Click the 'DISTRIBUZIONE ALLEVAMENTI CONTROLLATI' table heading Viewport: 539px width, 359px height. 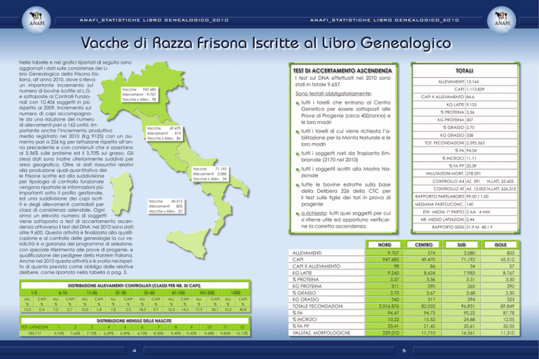[x=135, y=285]
